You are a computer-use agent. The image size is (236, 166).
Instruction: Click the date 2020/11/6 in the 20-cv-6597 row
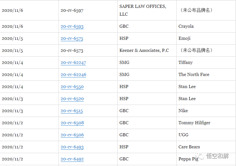pos(12,10)
